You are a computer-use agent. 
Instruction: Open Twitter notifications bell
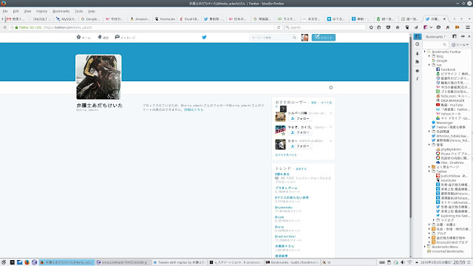click(x=100, y=37)
